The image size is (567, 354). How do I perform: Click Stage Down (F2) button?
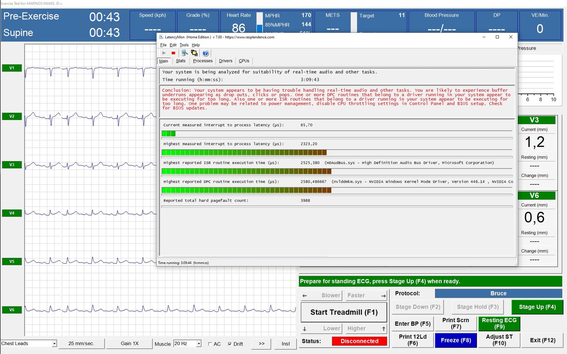click(x=418, y=307)
